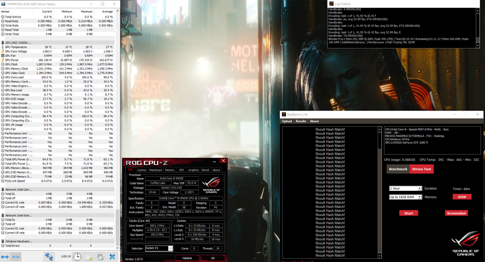Open the Memory tab in CPU-Z
The image size is (485, 262).
170,170
